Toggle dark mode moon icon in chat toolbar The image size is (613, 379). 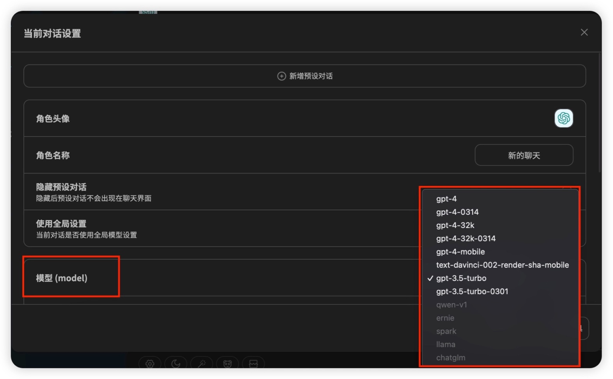176,363
